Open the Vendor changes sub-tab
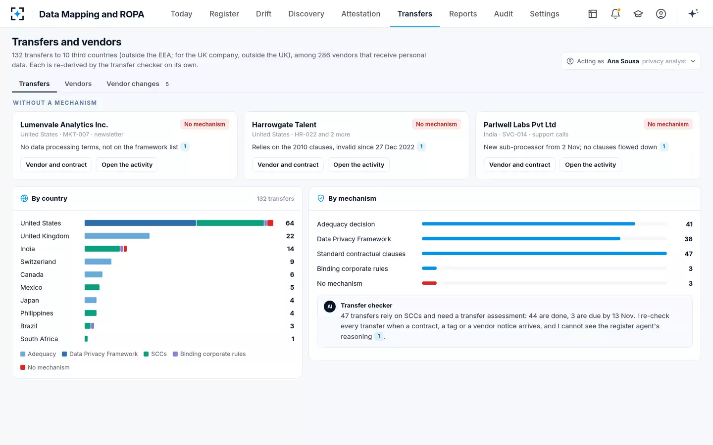Image resolution: width=713 pixels, height=445 pixels. click(138, 84)
